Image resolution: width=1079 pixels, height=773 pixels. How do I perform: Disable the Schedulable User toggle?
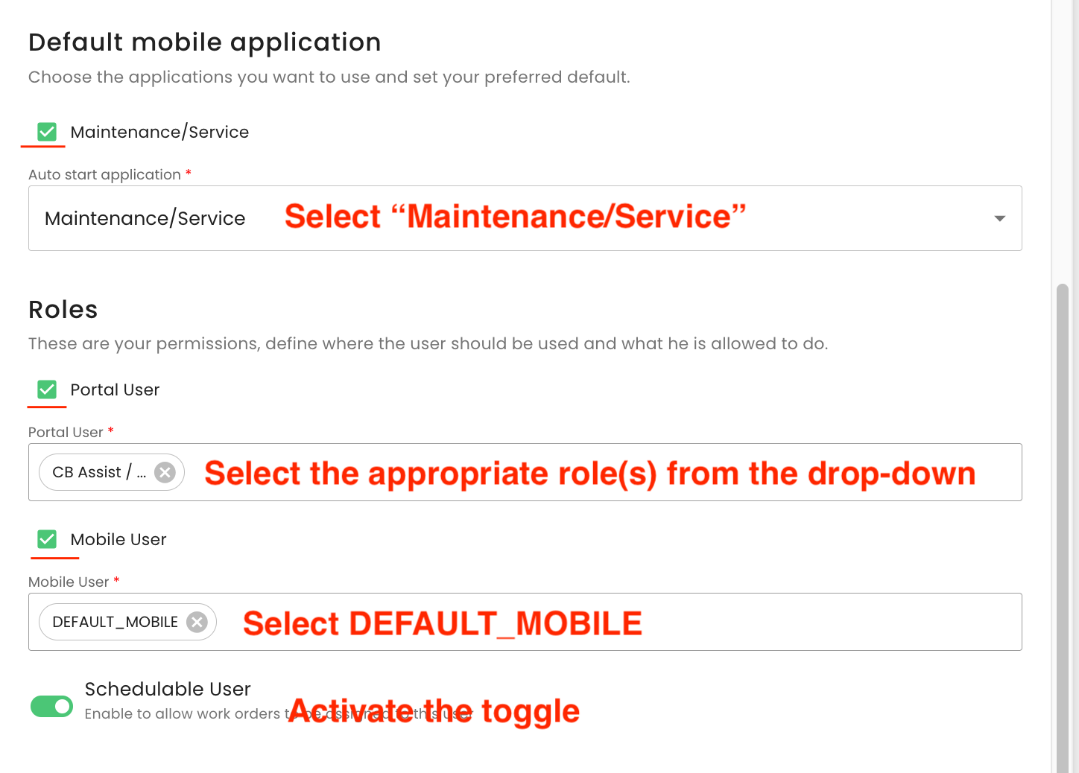[x=51, y=706]
